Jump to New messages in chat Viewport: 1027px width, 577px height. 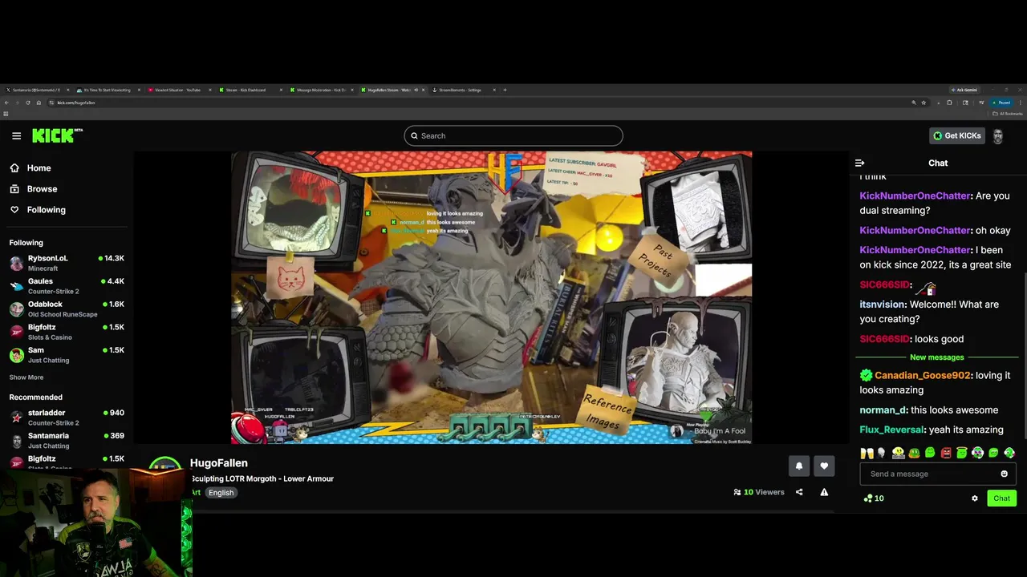pos(937,357)
